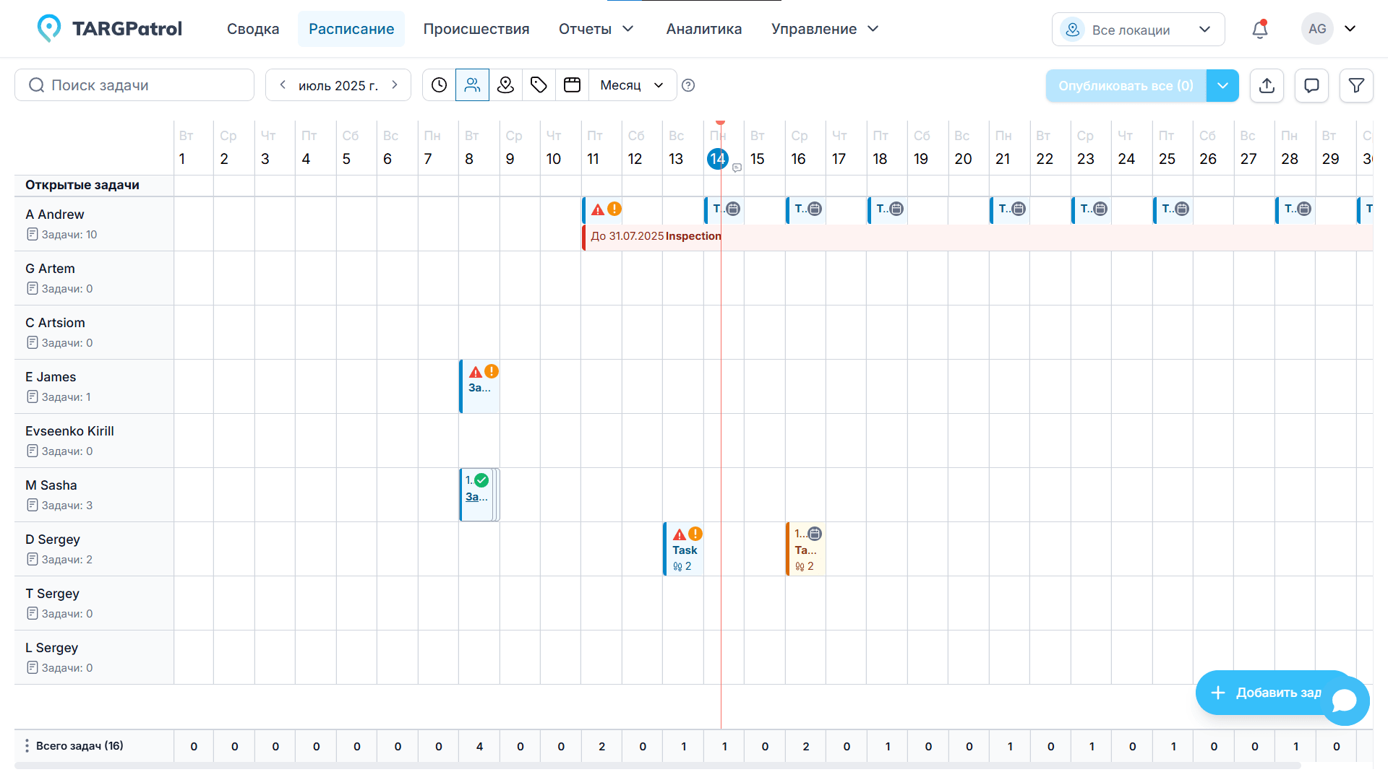This screenshot has width=1388, height=780.
Task: Open the chat widget bubble
Action: (x=1345, y=700)
